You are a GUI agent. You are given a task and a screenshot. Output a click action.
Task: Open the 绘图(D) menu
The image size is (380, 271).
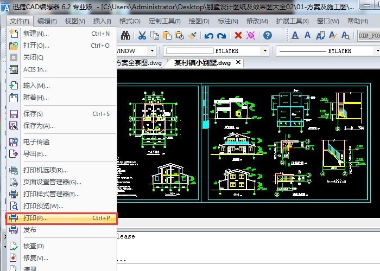coord(199,21)
